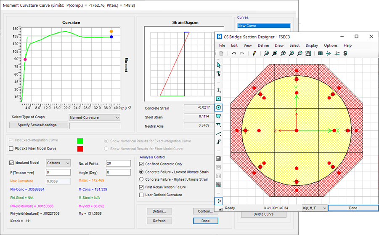Click the Redo arrow in Section Designer toolbar
This screenshot has width=379, height=235.
tap(242, 53)
